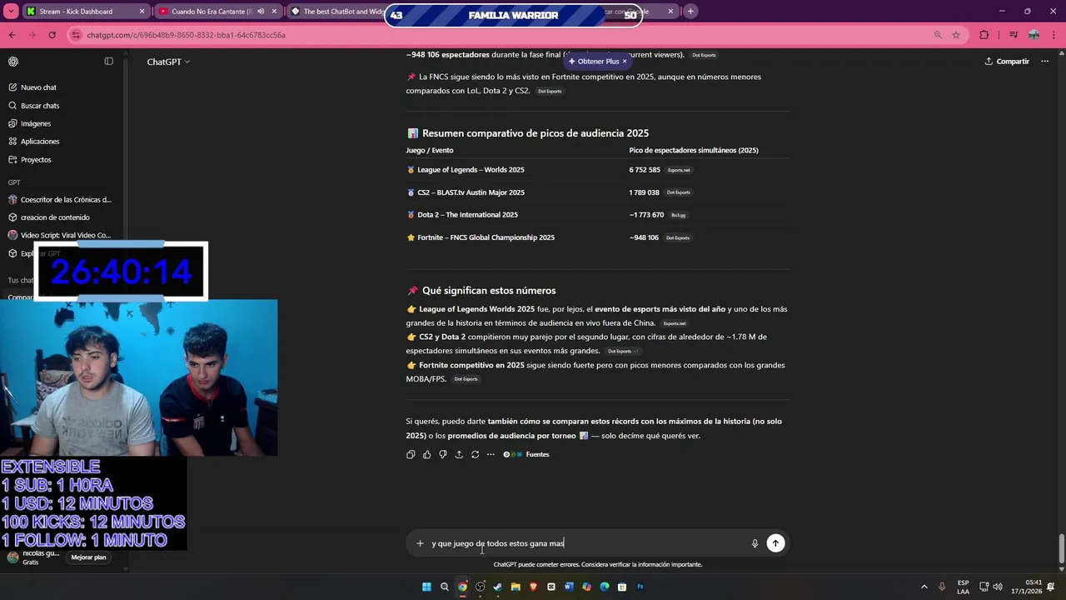
Task: Click the page vertical scrollbar
Action: click(x=1061, y=548)
